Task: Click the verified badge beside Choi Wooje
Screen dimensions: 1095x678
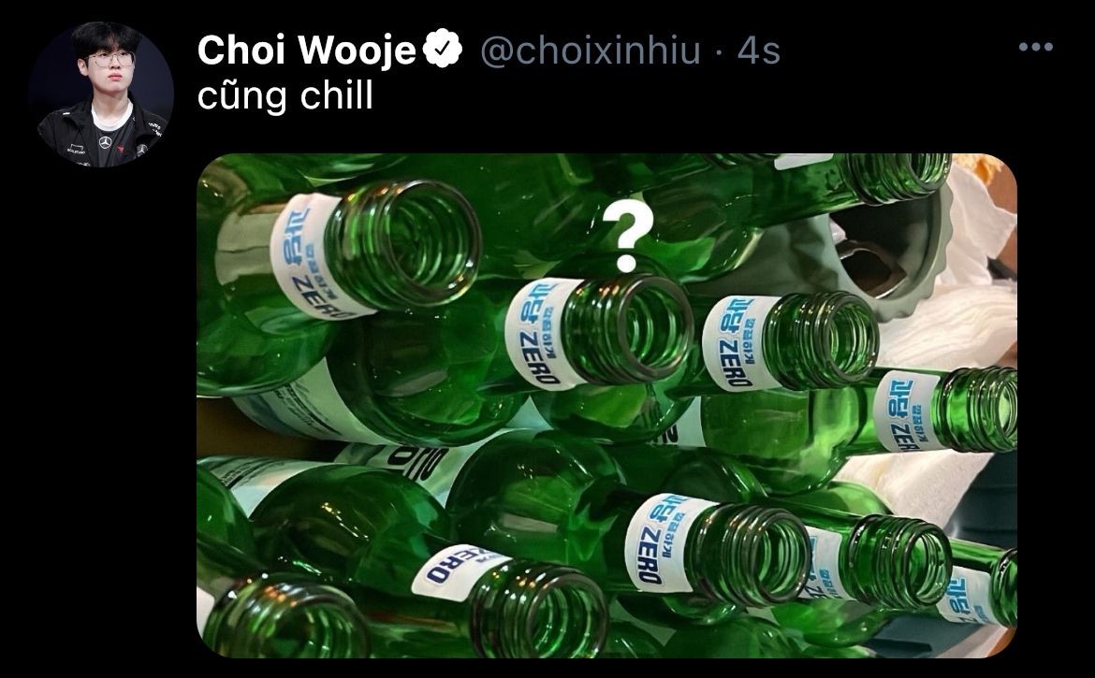Action: pyautogui.click(x=445, y=48)
